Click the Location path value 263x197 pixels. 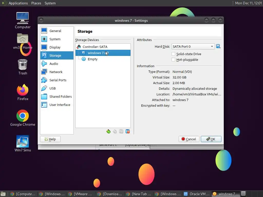(197, 94)
